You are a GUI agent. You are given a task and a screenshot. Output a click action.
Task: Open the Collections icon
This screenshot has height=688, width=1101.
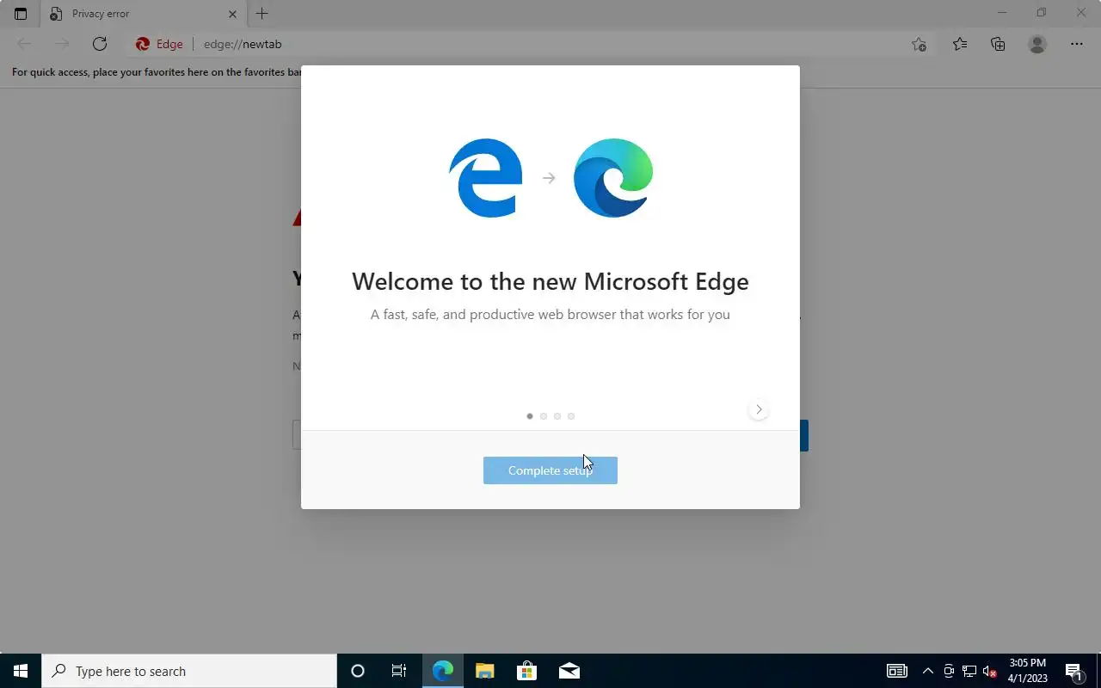(998, 44)
